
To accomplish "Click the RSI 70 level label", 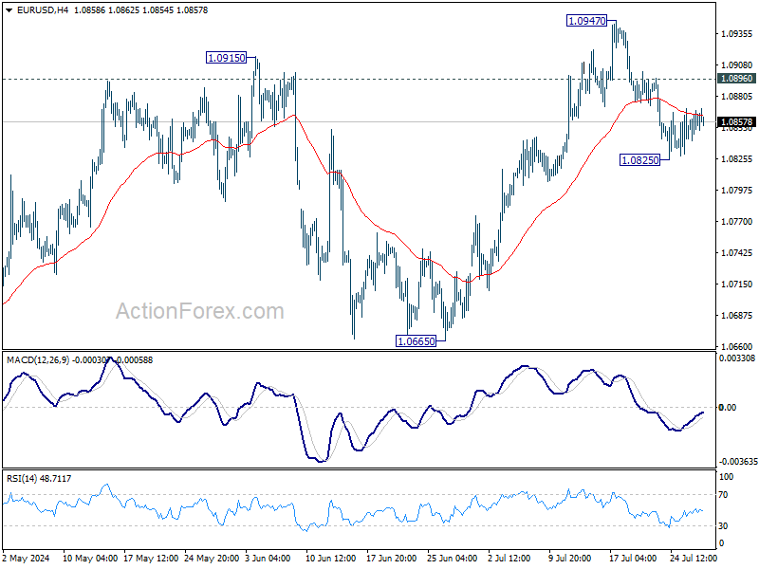I will pyautogui.click(x=723, y=495).
